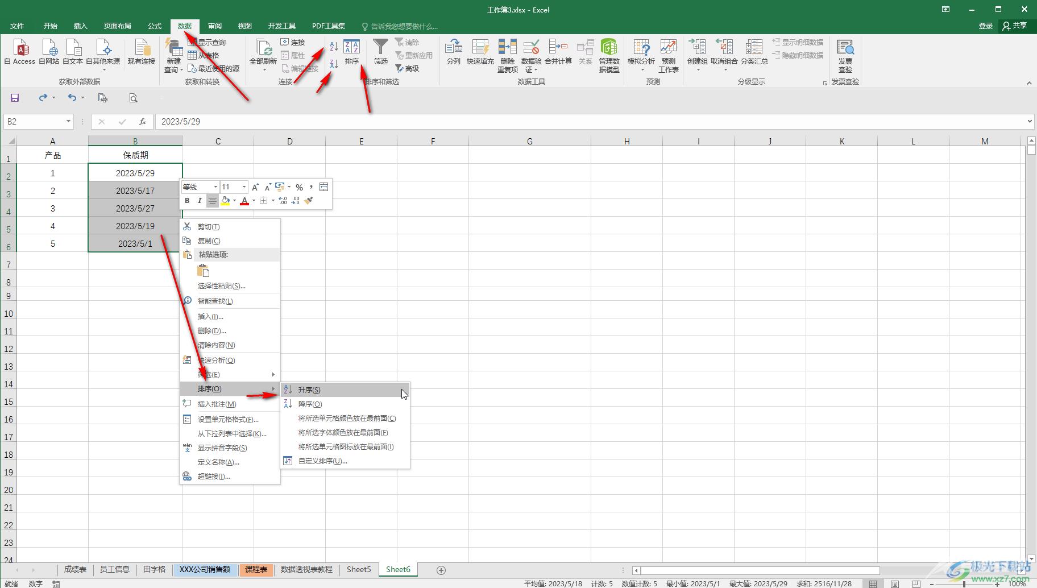The width and height of the screenshot is (1037, 588).
Task: Expand the What-If Analysis (模拟分析) dropdown
Action: [642, 69]
